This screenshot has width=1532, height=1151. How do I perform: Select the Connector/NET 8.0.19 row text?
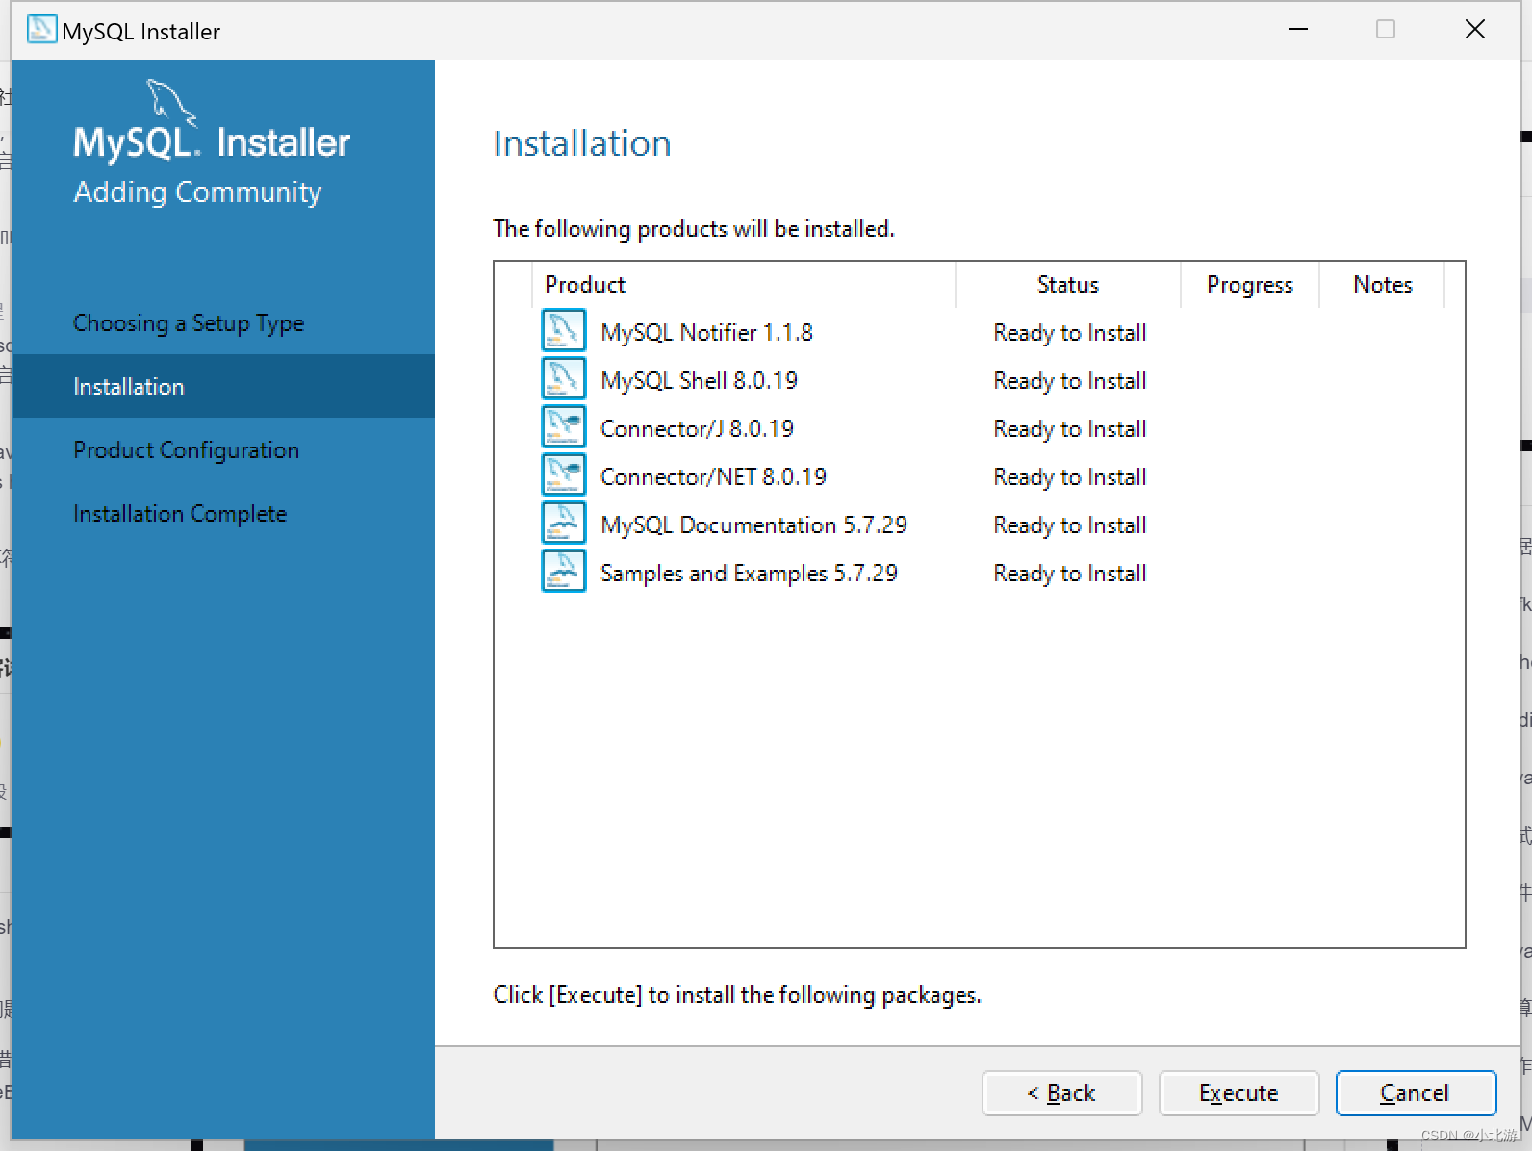[x=713, y=476]
